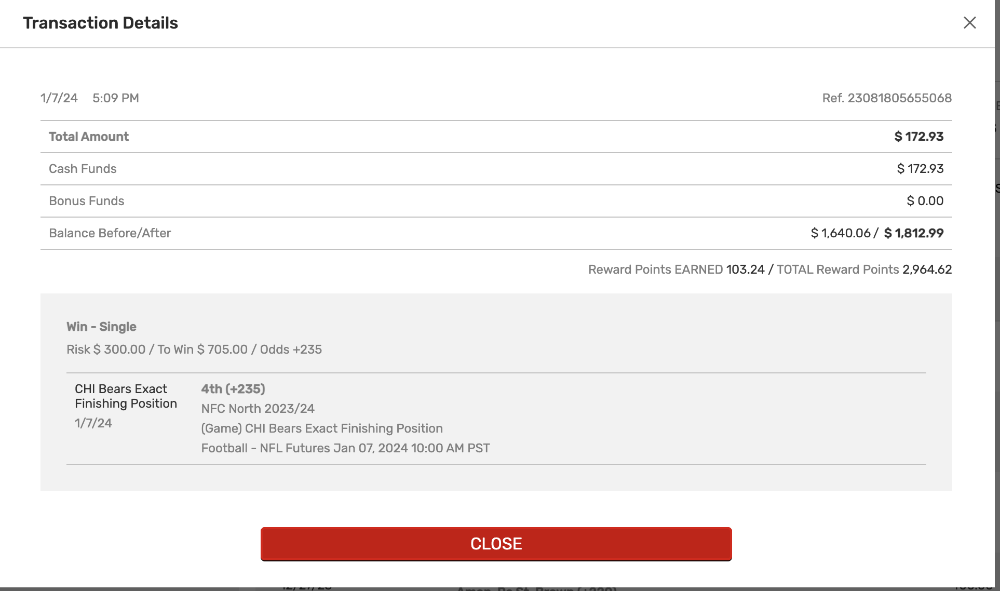Click the Transaction Details heading
This screenshot has width=1000, height=591.
point(100,23)
